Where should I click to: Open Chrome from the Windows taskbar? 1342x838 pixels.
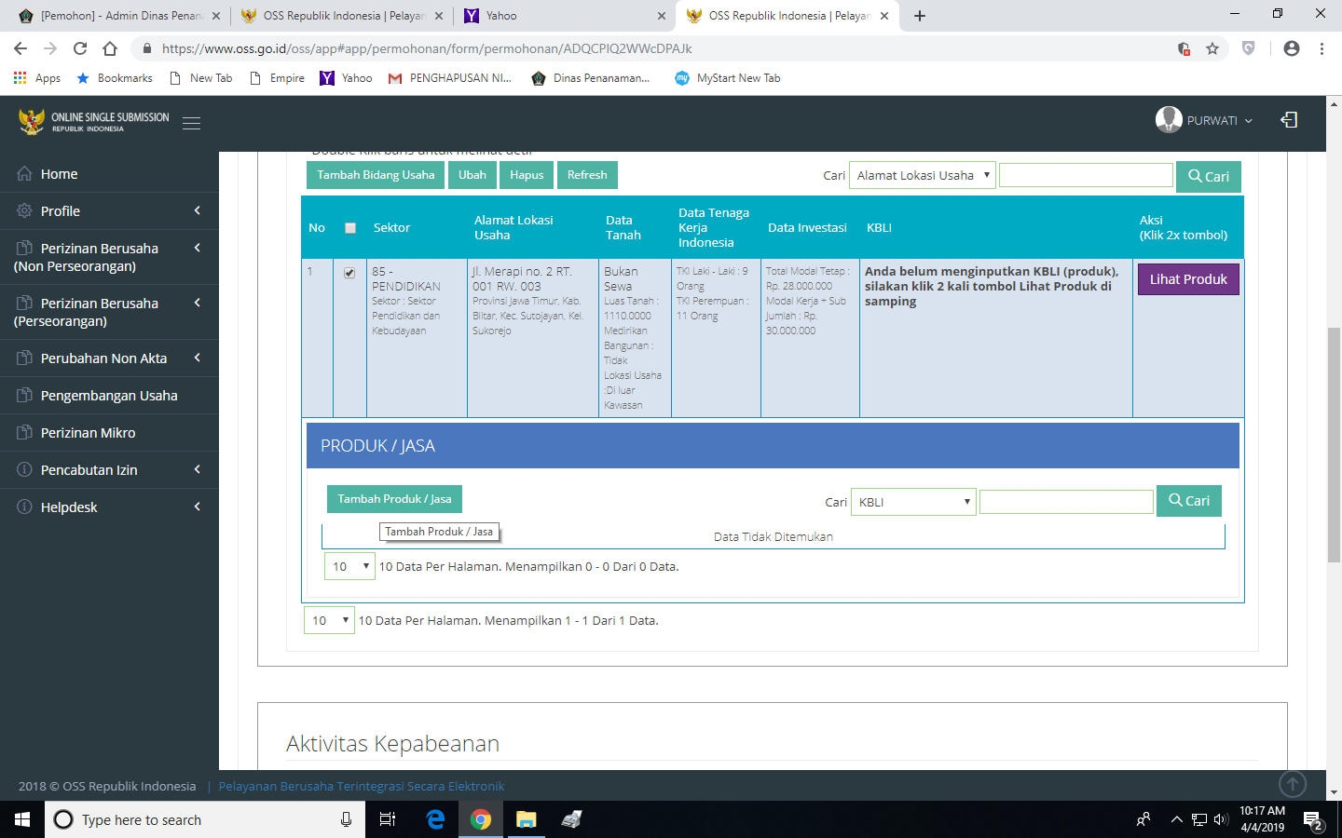coord(481,819)
